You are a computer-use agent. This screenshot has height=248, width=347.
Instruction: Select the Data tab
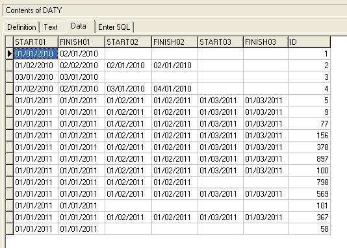tap(79, 27)
